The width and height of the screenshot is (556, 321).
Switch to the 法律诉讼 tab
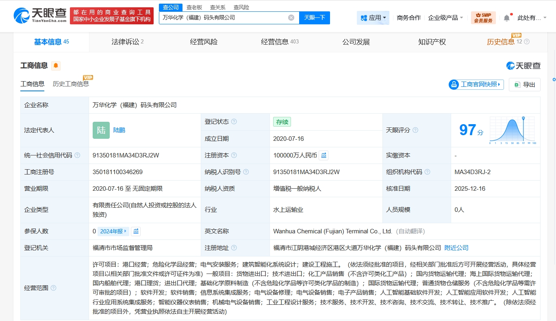click(x=127, y=42)
